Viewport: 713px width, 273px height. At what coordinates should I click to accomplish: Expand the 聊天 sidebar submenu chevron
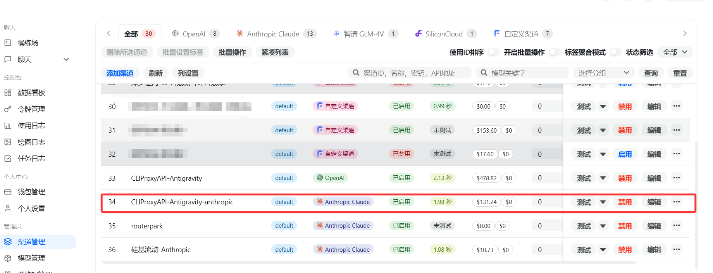pyautogui.click(x=66, y=59)
